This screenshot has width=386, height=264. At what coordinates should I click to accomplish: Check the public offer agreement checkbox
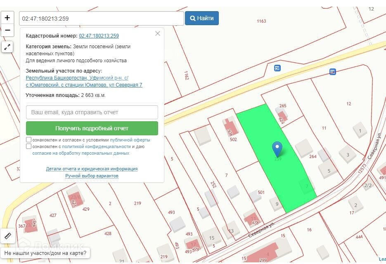point(28,140)
